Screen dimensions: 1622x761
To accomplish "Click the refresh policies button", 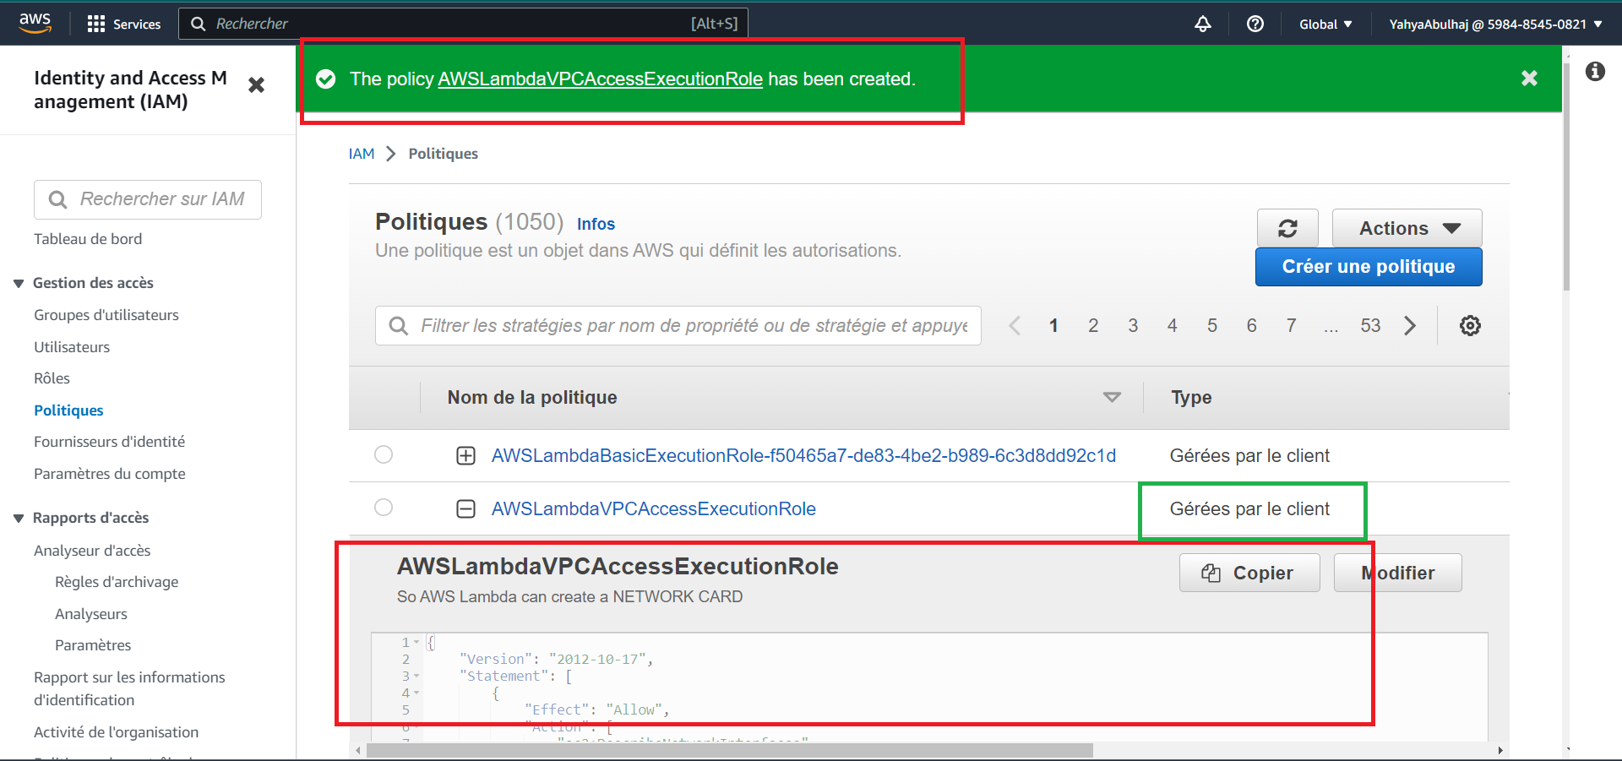I will click(x=1287, y=228).
